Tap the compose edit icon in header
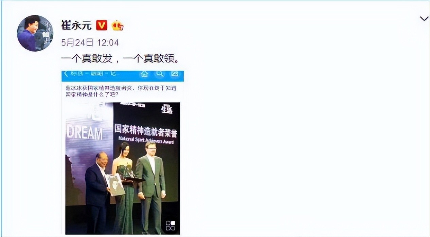The image size is (430, 237). click(175, 74)
